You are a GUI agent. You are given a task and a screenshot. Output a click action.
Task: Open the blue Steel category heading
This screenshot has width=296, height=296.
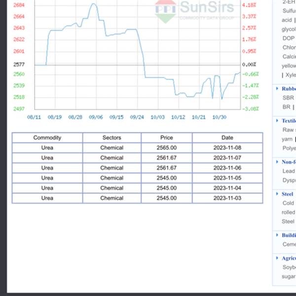pos(287,194)
